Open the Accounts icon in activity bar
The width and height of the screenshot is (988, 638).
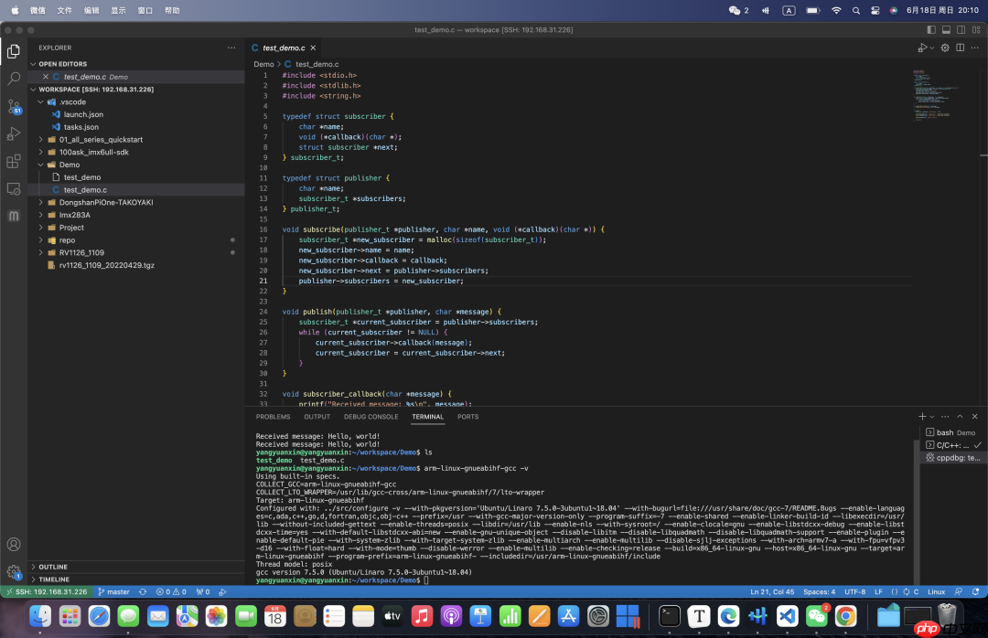point(13,544)
